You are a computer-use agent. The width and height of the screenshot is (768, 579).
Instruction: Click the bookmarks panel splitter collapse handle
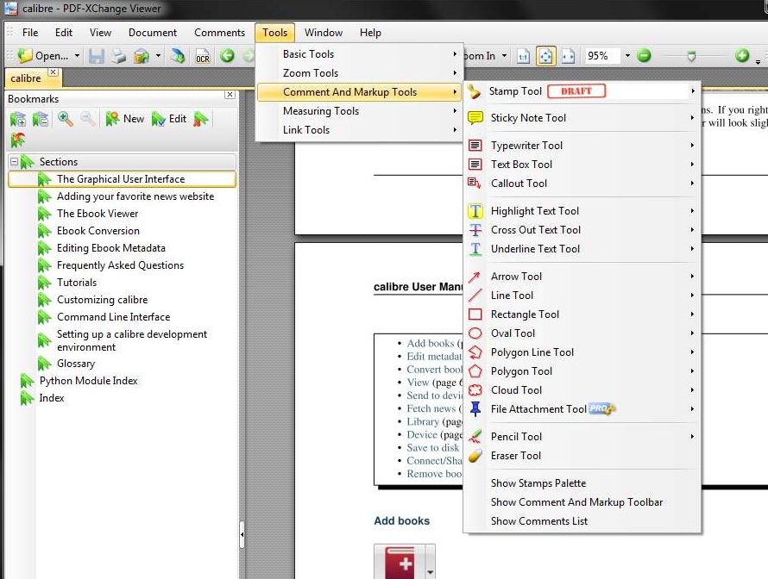pyautogui.click(x=242, y=534)
